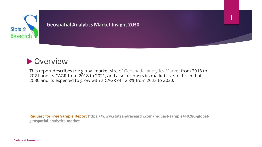Click the magenta triangle bullet beside Overview

click(30, 61)
